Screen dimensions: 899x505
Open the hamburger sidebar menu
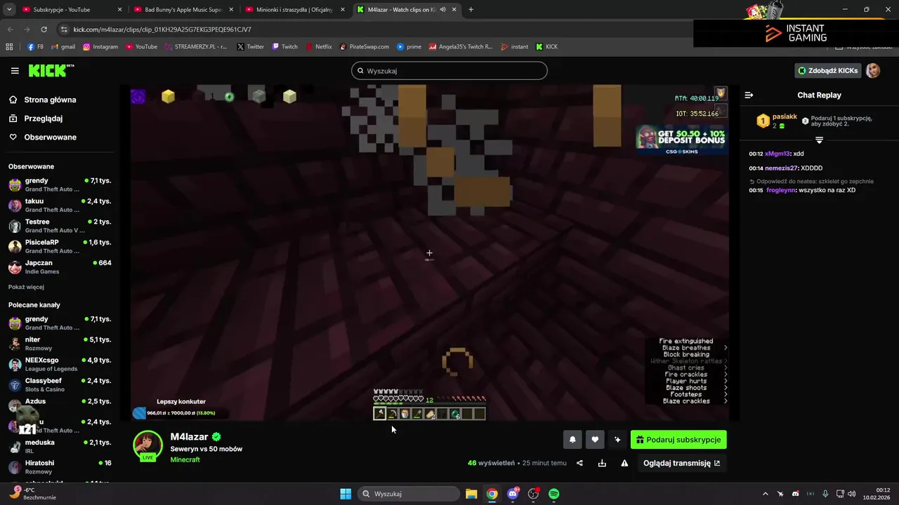coord(15,71)
